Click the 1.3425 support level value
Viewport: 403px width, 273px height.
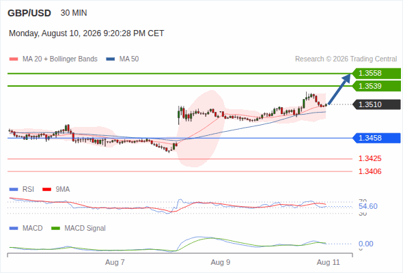click(x=370, y=158)
